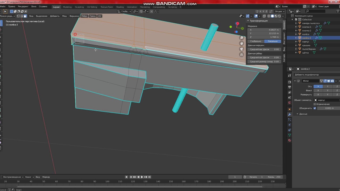Open the View Layer properties tab icon
This screenshot has width=340, height=191.
pyautogui.click(x=290, y=92)
